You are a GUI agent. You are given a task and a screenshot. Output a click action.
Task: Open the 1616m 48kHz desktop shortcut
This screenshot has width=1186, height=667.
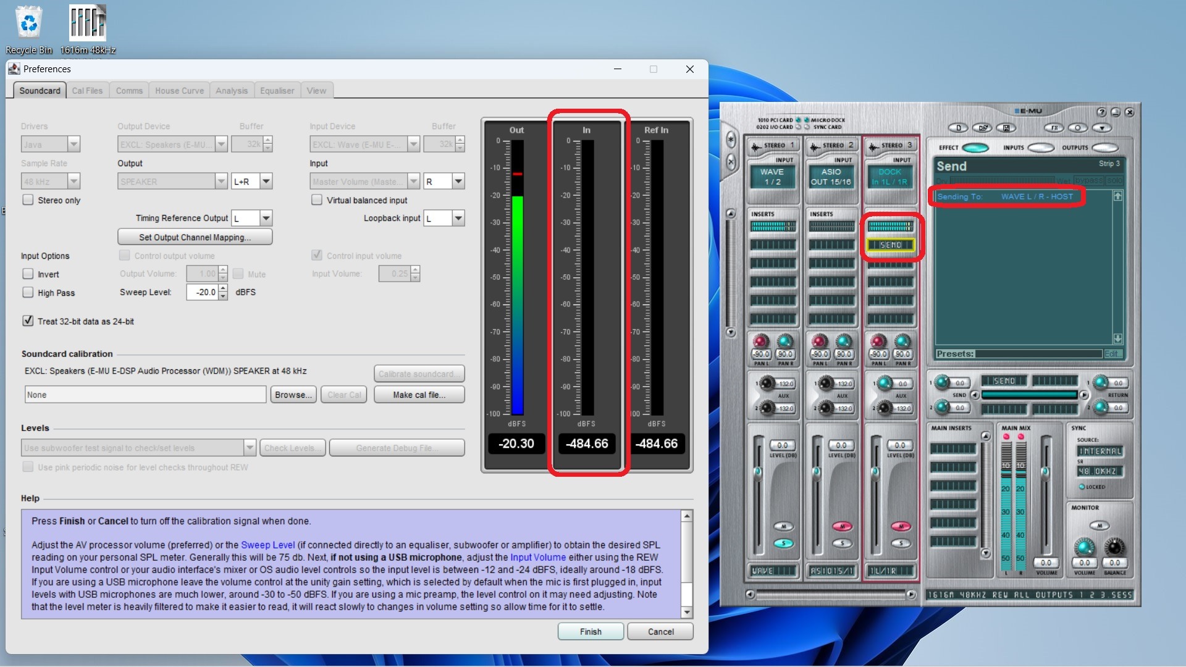(88, 30)
